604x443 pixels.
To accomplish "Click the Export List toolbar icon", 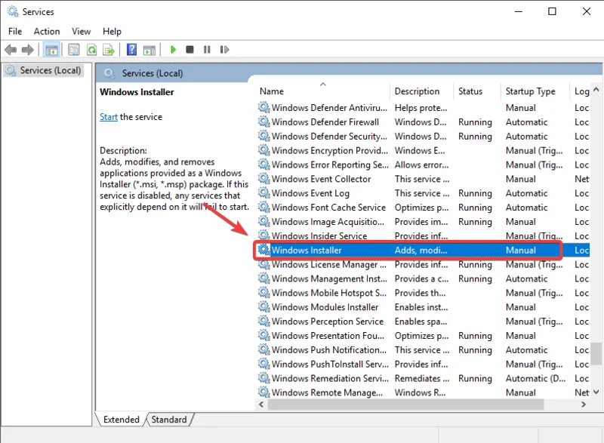I will click(x=109, y=50).
